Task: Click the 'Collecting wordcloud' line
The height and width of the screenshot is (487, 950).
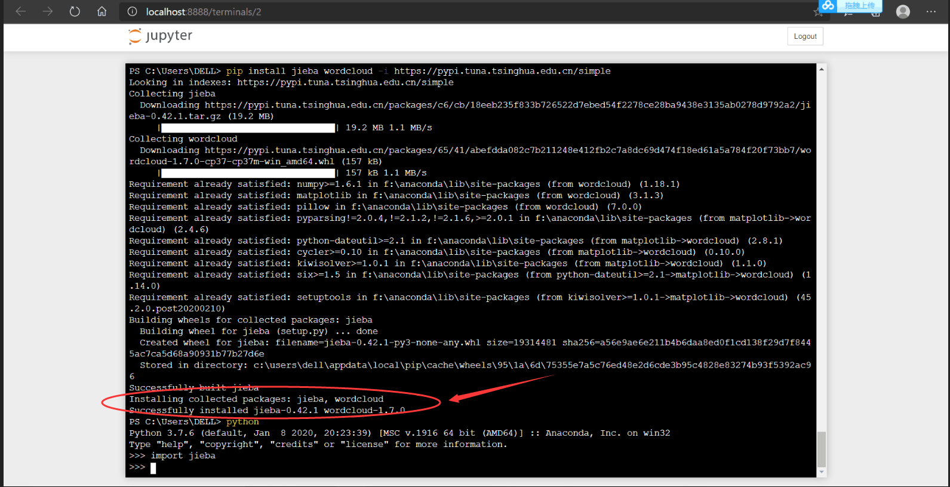Action: pyautogui.click(x=183, y=139)
